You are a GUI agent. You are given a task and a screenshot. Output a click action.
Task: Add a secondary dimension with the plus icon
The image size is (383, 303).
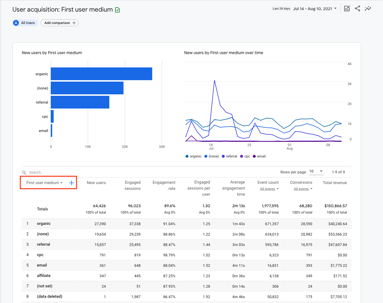tap(72, 183)
